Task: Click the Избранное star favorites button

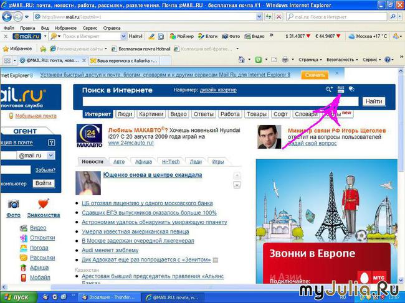Action: pos(17,49)
